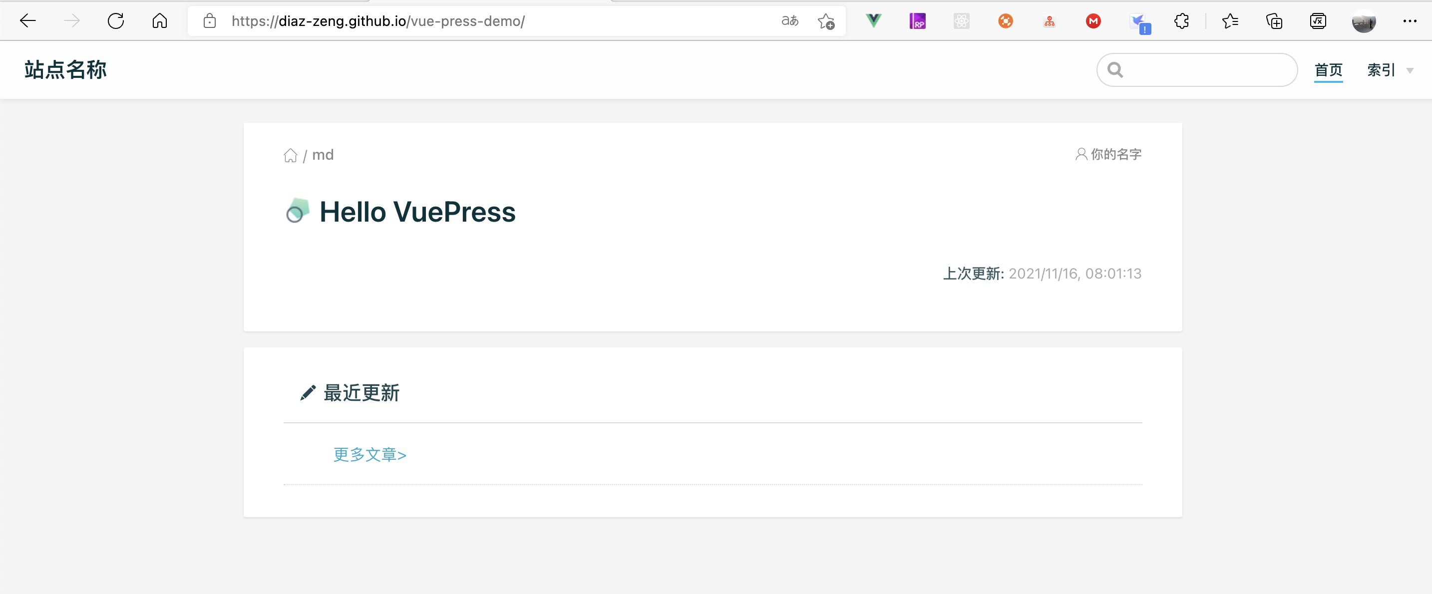Click the orange circular extension icon
The height and width of the screenshot is (594, 1432).
(x=1005, y=21)
